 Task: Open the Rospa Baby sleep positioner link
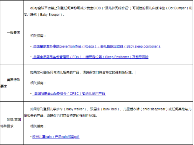click(97, 46)
